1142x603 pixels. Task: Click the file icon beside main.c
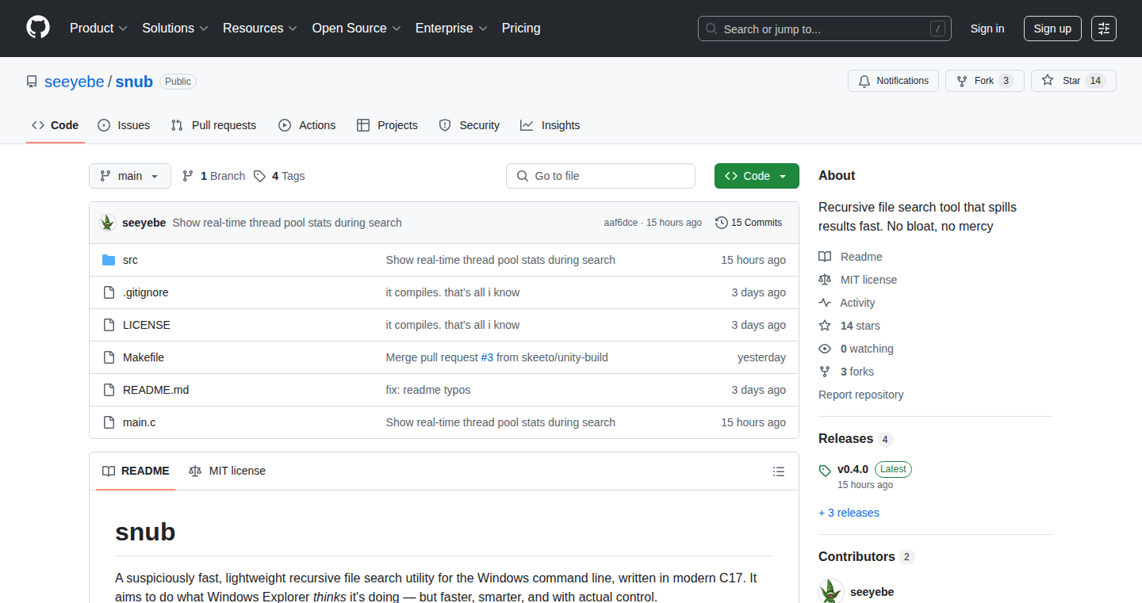click(x=109, y=422)
